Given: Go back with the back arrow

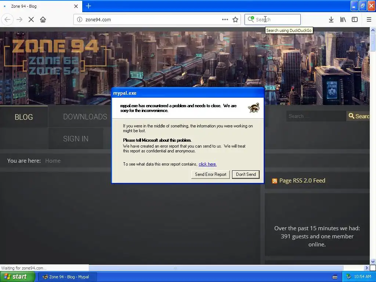Looking at the screenshot, I should coord(7,20).
